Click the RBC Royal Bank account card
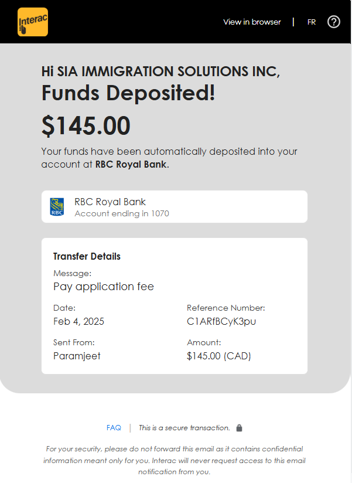Image resolution: width=352 pixels, height=483 pixels. click(x=175, y=207)
